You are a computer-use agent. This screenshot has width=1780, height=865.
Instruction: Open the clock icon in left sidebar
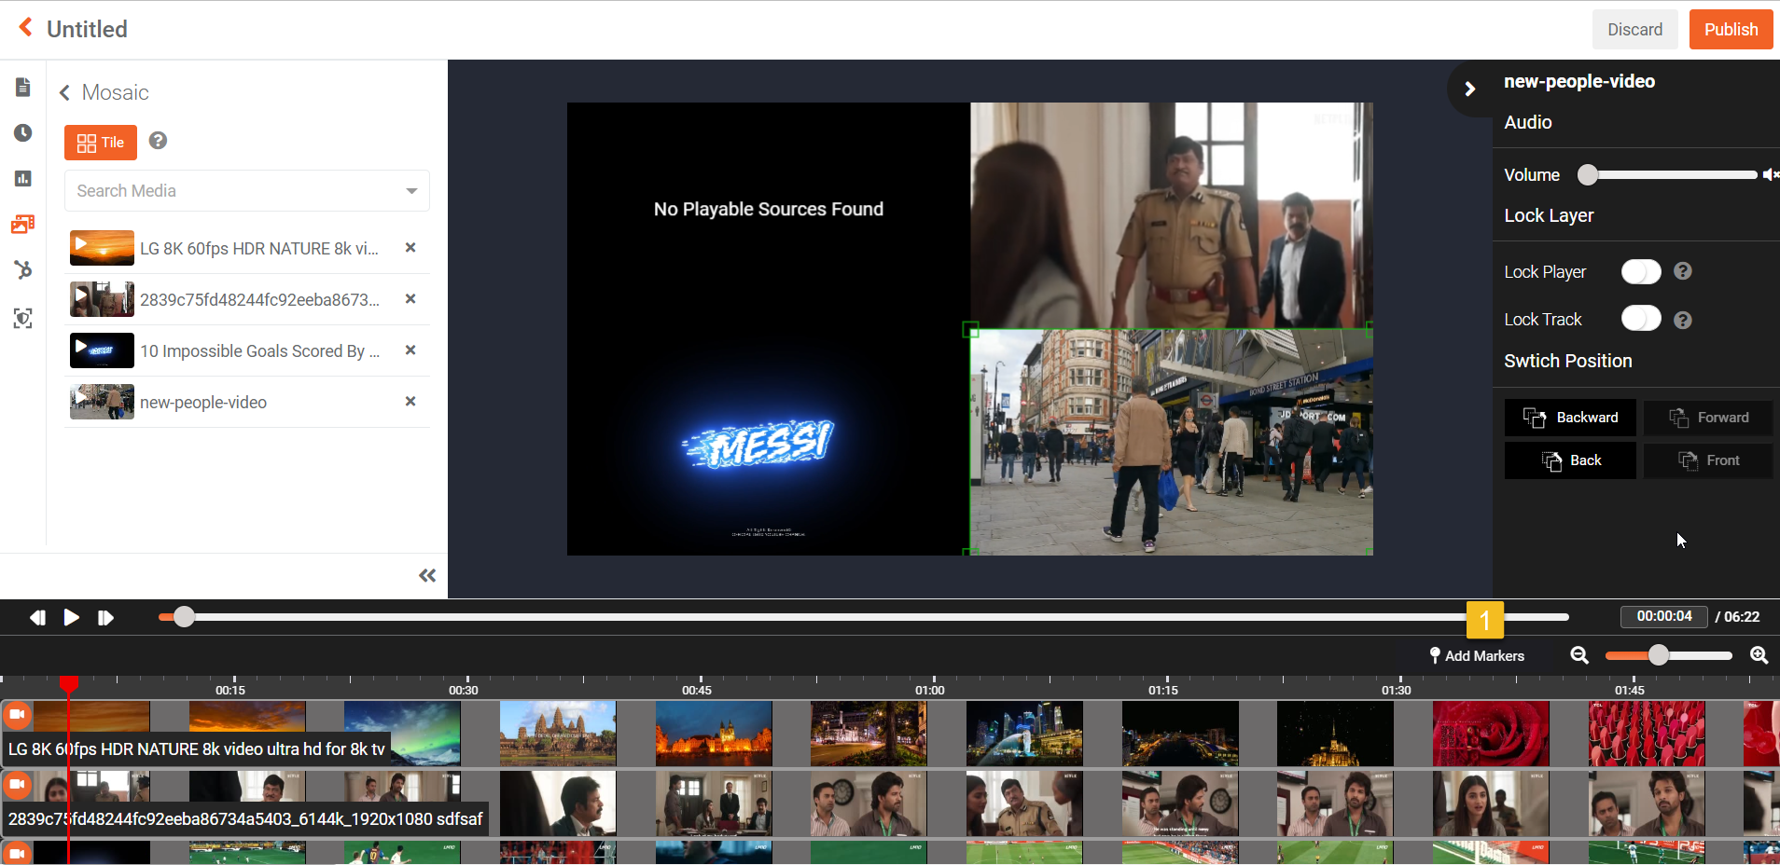[23, 133]
